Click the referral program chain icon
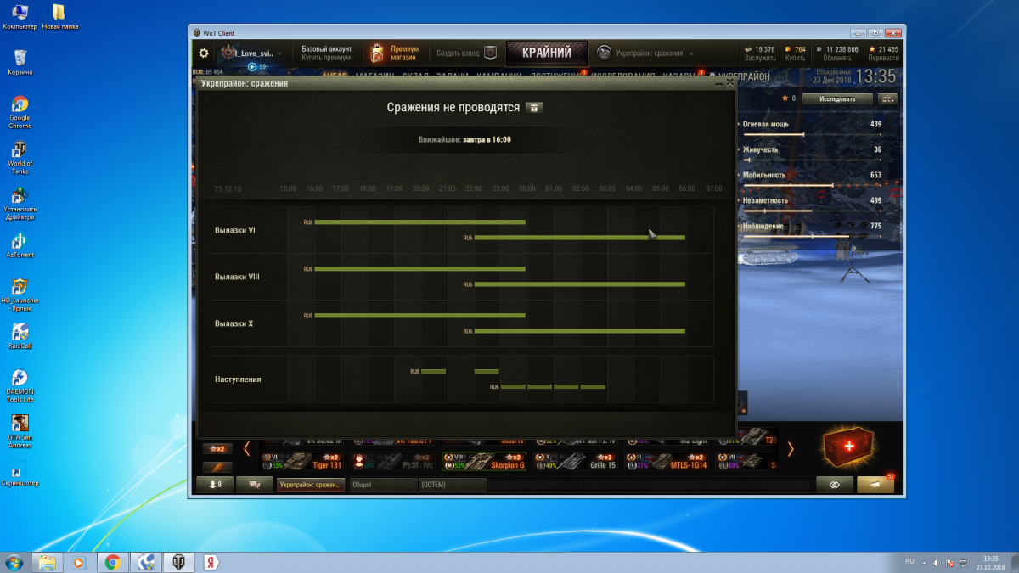 834,485
